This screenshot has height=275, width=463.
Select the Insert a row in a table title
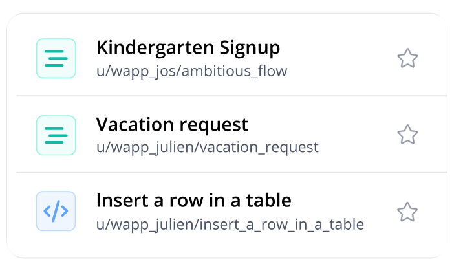coord(193,201)
